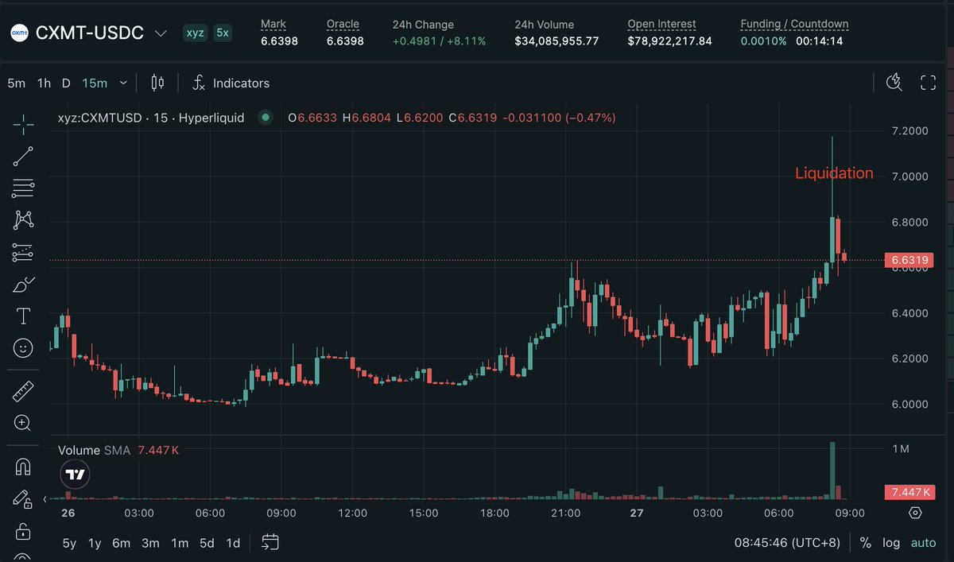Image resolution: width=954 pixels, height=562 pixels.
Task: Click the 24h Change value +0.4981 / +8.11%
Action: [x=439, y=41]
